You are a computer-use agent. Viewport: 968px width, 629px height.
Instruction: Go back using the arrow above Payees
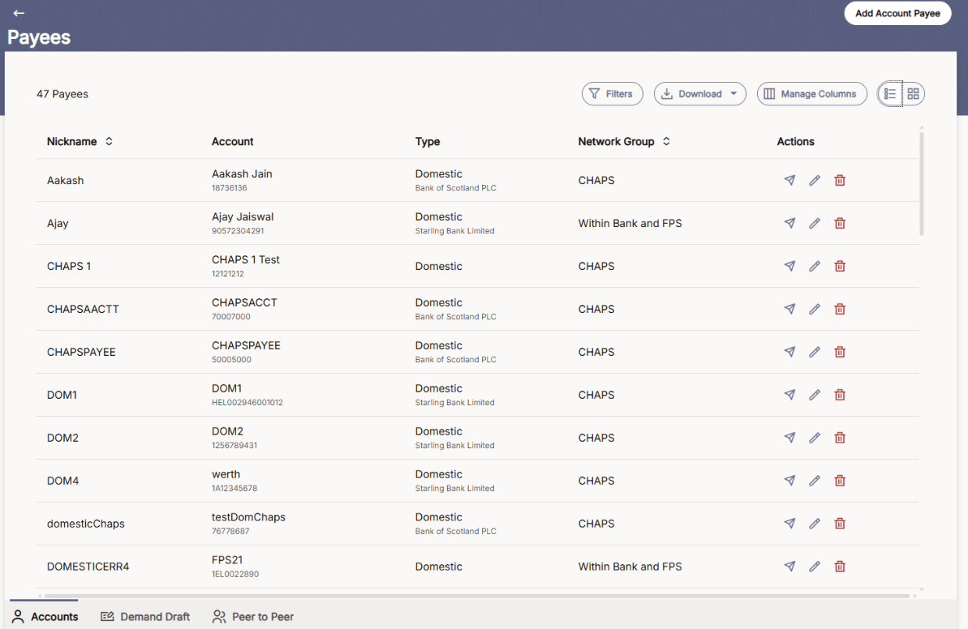(19, 13)
